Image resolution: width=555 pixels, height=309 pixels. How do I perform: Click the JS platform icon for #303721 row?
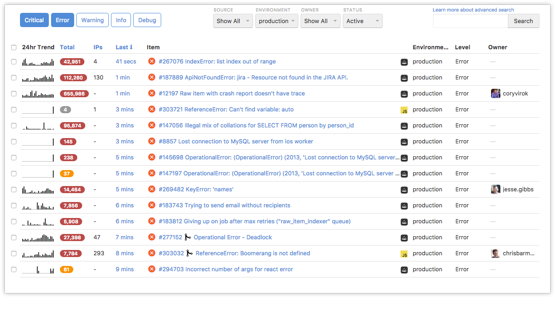404,110
